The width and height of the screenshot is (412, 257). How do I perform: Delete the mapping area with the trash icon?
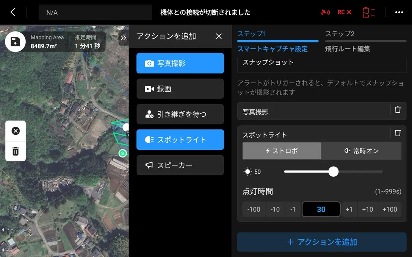16,151
